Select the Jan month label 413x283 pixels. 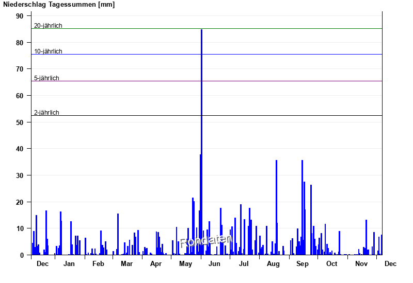[69, 264]
